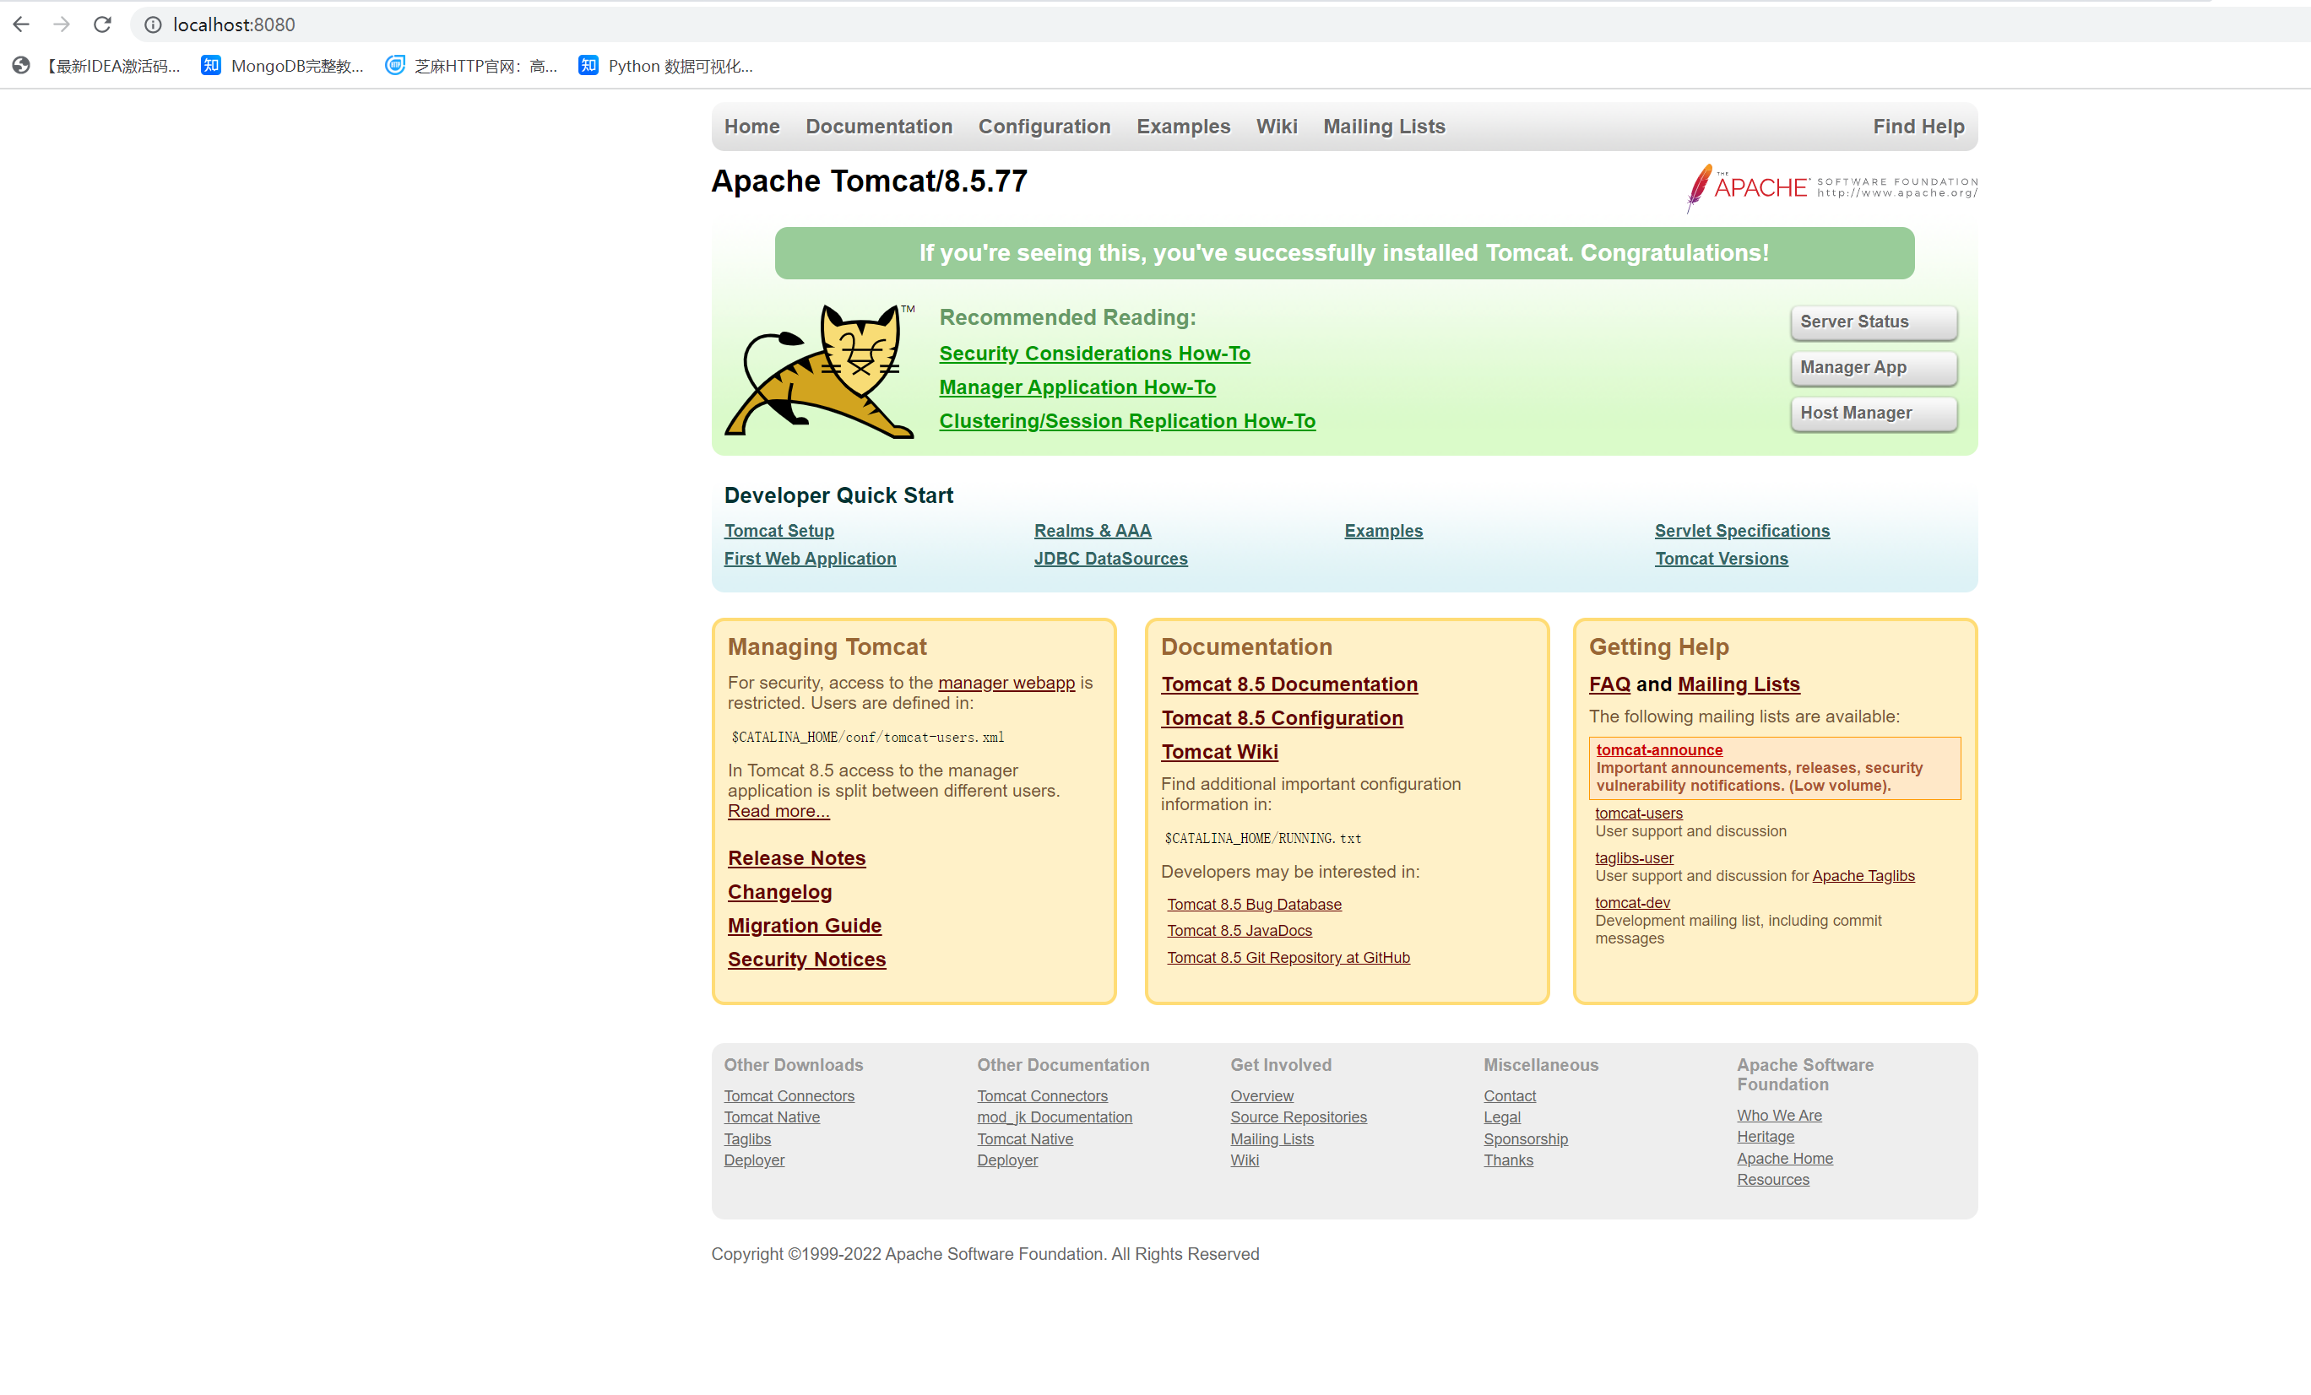Go to Find Help in navigation

[1917, 127]
